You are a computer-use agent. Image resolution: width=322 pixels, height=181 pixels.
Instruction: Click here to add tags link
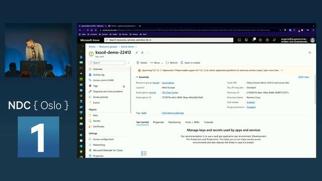(x=173, y=113)
